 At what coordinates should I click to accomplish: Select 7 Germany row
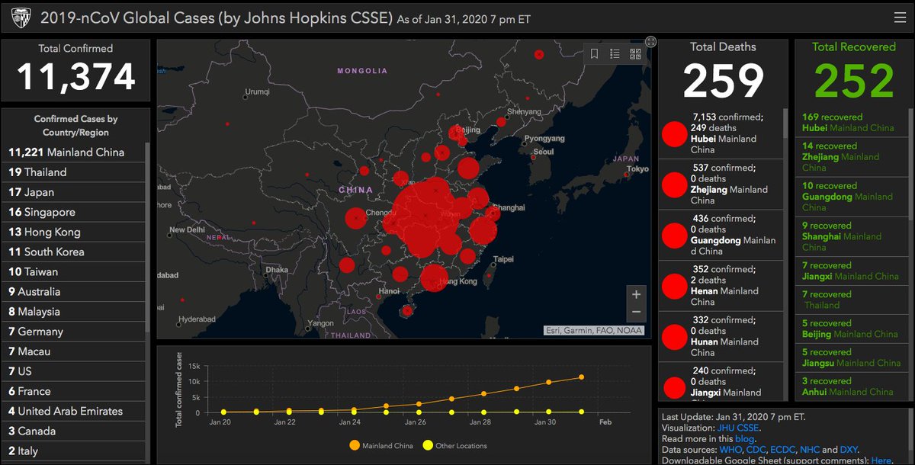(x=74, y=331)
